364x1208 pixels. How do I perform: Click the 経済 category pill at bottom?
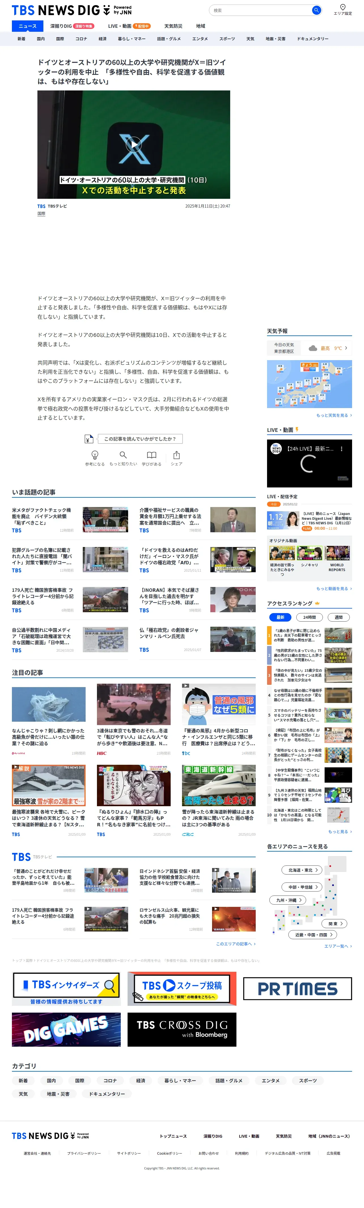[141, 1080]
